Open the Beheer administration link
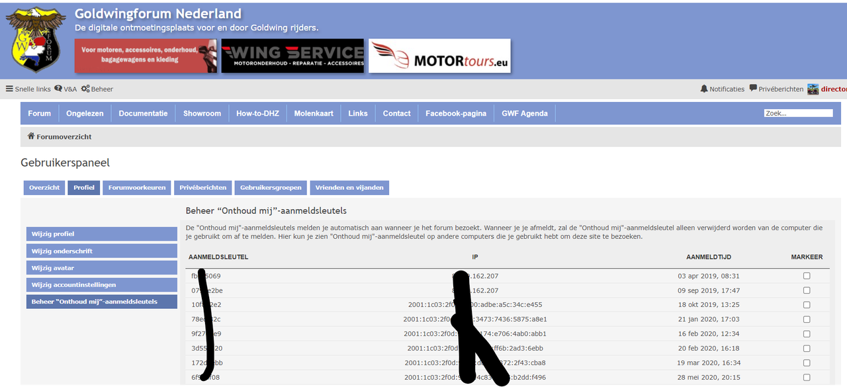 97,89
